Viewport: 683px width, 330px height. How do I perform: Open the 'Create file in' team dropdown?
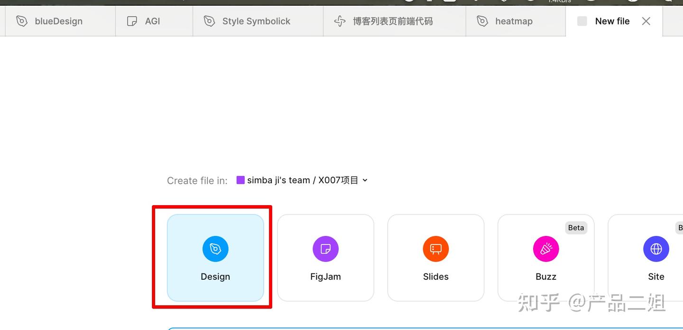(365, 180)
